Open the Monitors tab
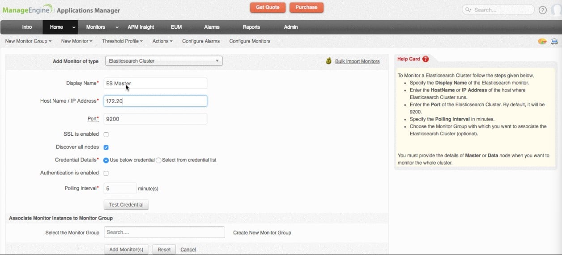 pyautogui.click(x=95, y=27)
